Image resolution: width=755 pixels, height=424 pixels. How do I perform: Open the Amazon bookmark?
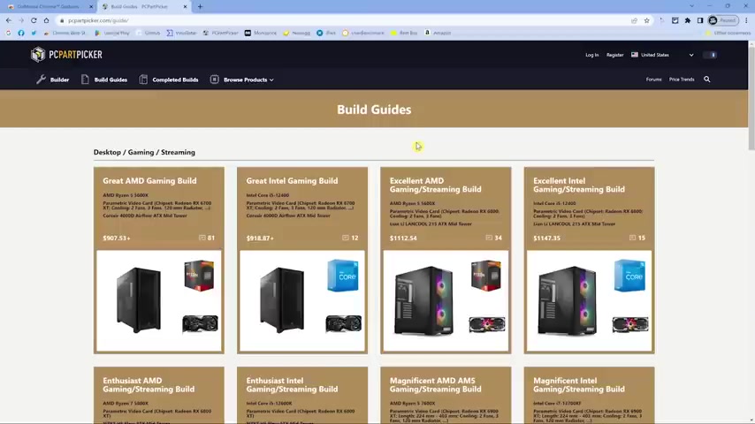tap(439, 33)
